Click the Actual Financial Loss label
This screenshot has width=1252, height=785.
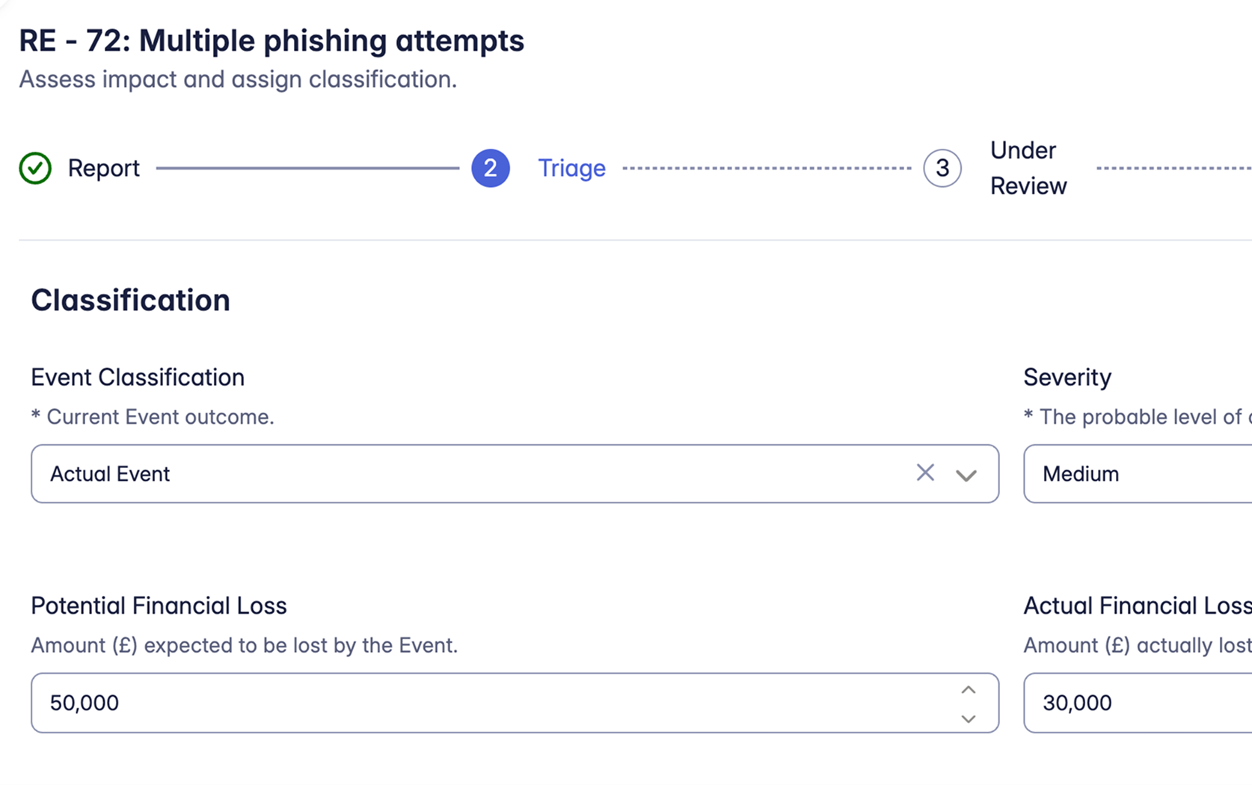click(1137, 606)
